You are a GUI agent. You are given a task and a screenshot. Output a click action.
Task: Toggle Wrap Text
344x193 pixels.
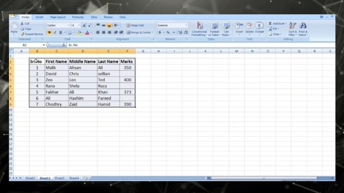pyautogui.click(x=135, y=25)
